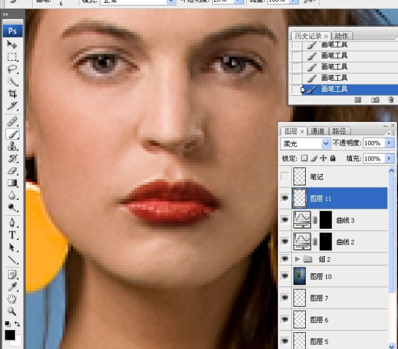The width and height of the screenshot is (398, 349).
Task: Show the hidden 笔记 layer
Action: (x=285, y=176)
